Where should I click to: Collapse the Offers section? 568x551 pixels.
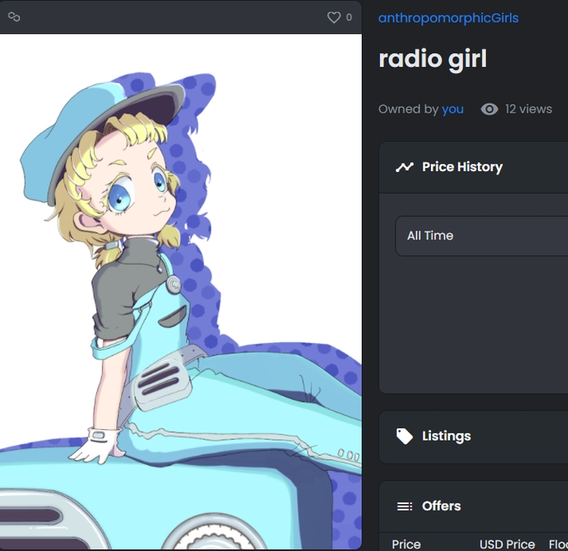coord(473,506)
